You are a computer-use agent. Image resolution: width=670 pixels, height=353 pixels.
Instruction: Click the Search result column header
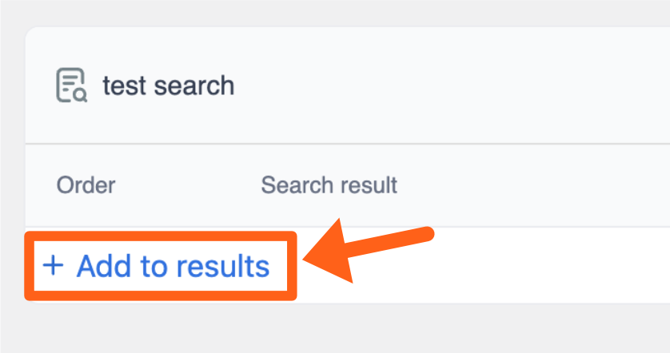(329, 185)
